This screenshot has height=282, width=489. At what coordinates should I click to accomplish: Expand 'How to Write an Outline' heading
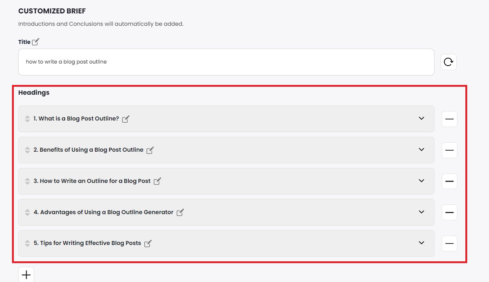[421, 181]
